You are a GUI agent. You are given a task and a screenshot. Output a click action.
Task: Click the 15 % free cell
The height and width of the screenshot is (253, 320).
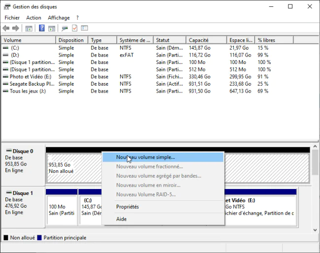point(263,48)
